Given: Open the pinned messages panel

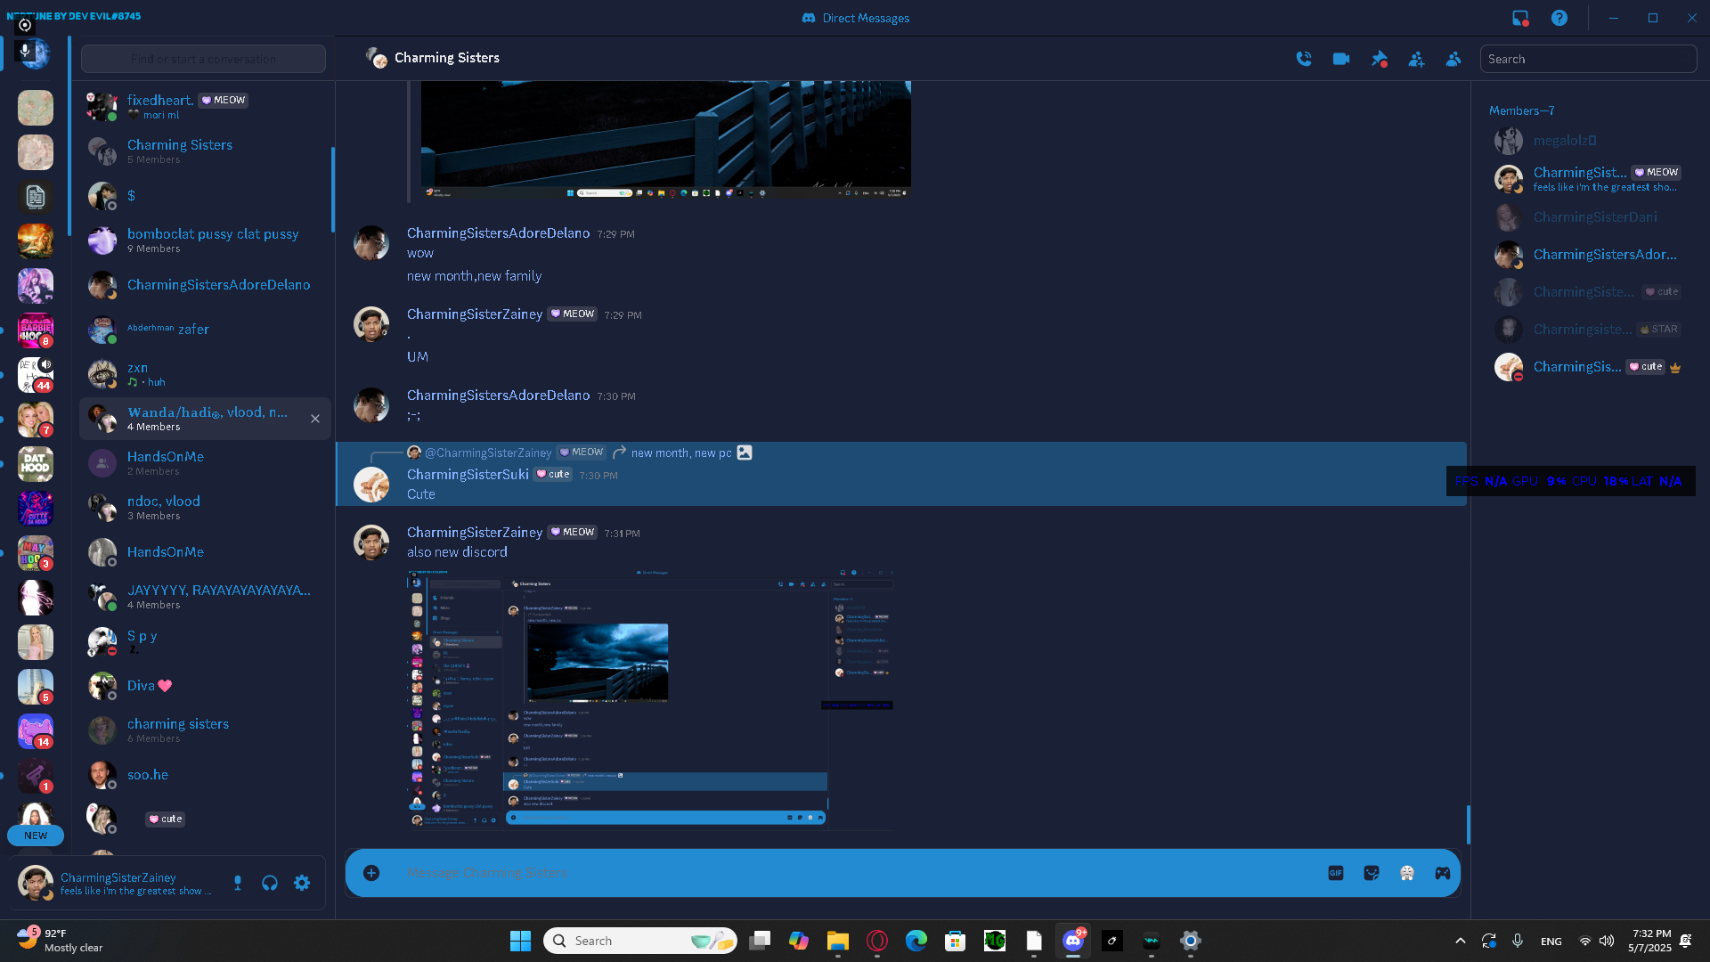Looking at the screenshot, I should tap(1379, 59).
